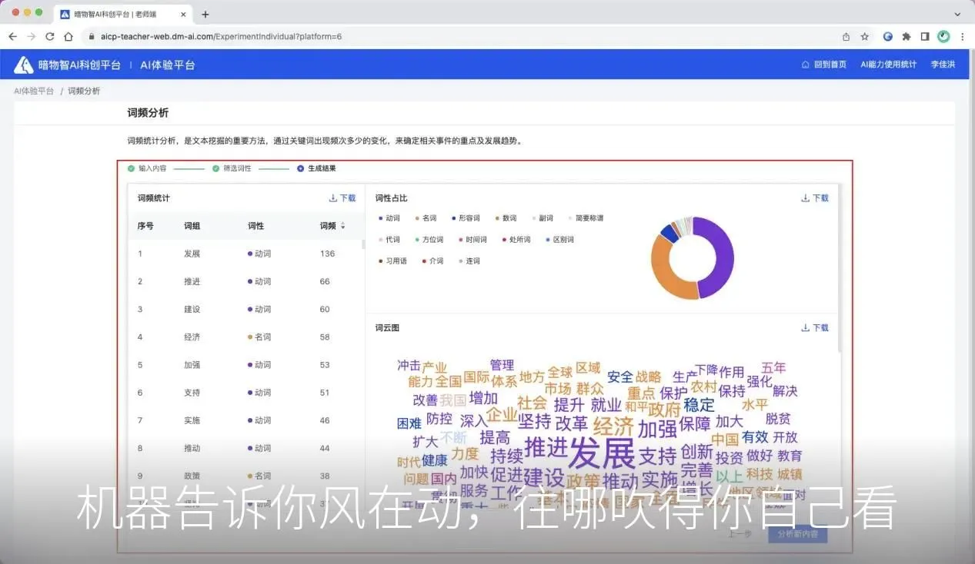Viewport: 975px width, 564px height.
Task: Open the Chrome three-dot menu
Action: click(x=962, y=36)
